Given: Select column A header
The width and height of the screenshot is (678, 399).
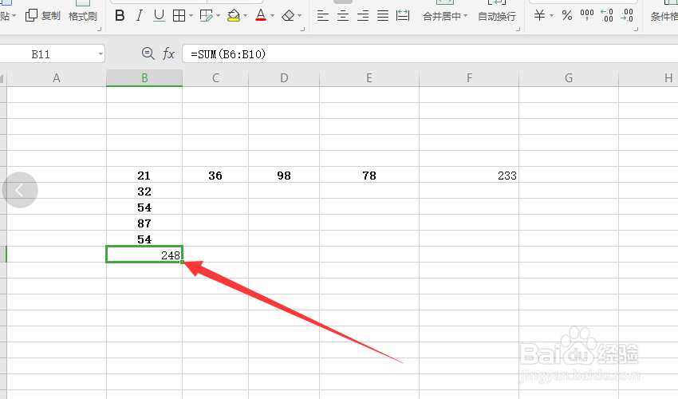Looking at the screenshot, I should point(56,78).
